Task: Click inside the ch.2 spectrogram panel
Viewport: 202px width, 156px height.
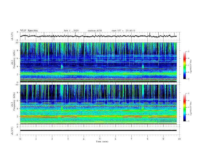Action: 98,105
